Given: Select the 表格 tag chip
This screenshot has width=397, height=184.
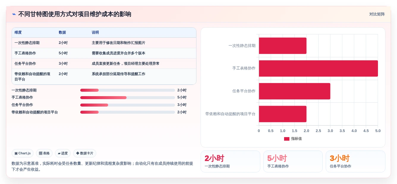Looking at the screenshot, I should click(x=44, y=153).
